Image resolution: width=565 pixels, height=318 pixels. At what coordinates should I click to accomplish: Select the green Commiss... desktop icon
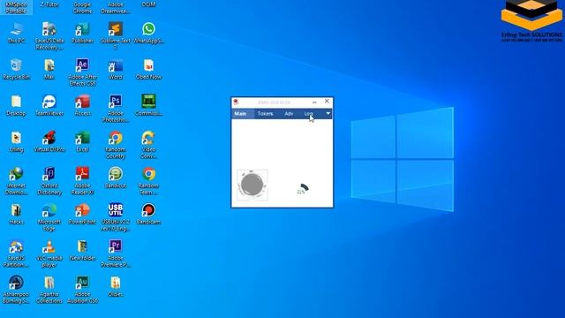pyautogui.click(x=148, y=106)
